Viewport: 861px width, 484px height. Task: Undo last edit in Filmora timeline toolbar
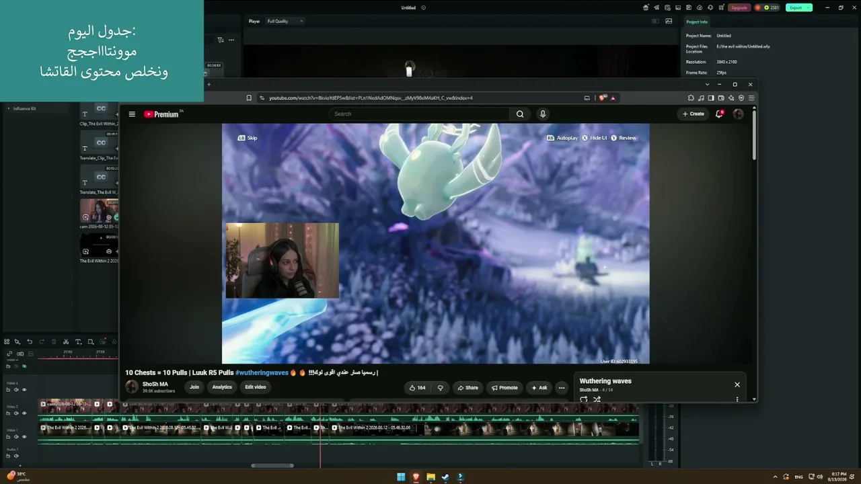click(x=30, y=342)
